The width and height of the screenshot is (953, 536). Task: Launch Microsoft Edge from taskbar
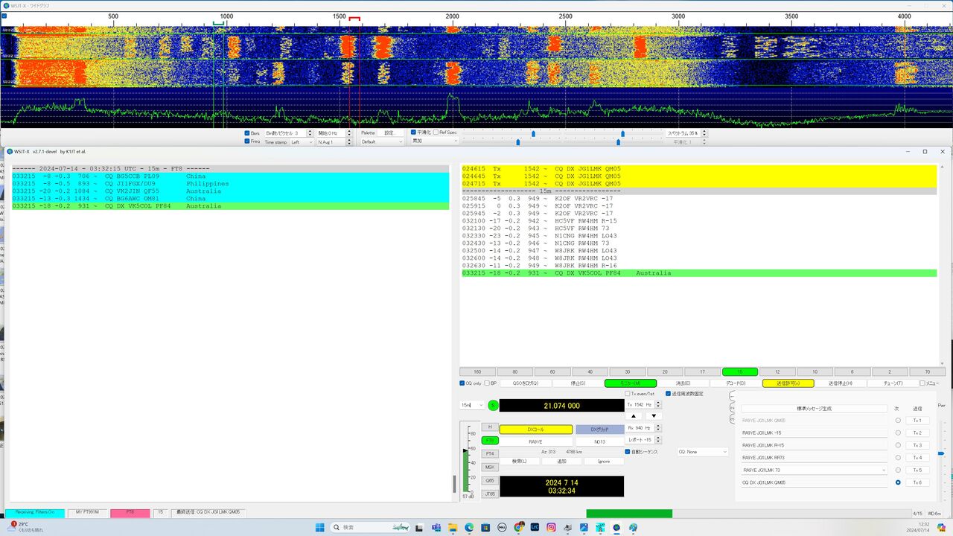[470, 527]
